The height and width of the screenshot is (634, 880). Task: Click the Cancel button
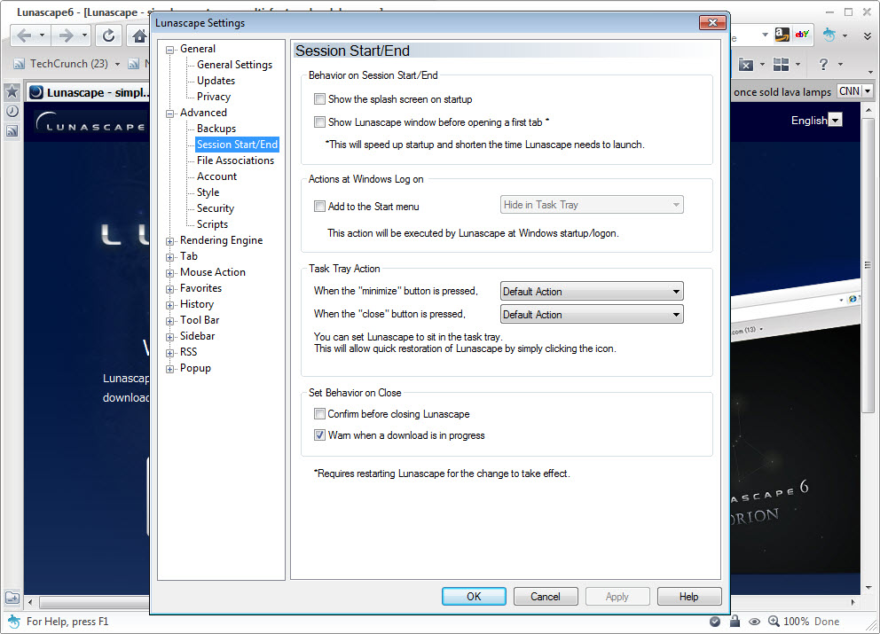(x=546, y=597)
